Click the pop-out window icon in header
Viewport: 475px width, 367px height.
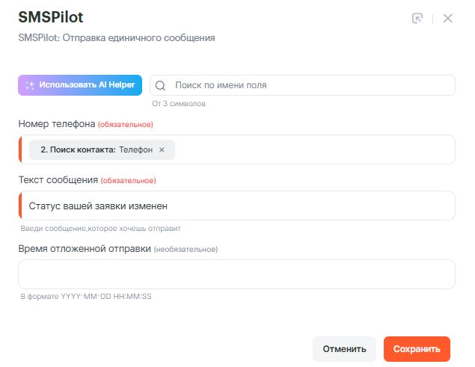click(417, 19)
